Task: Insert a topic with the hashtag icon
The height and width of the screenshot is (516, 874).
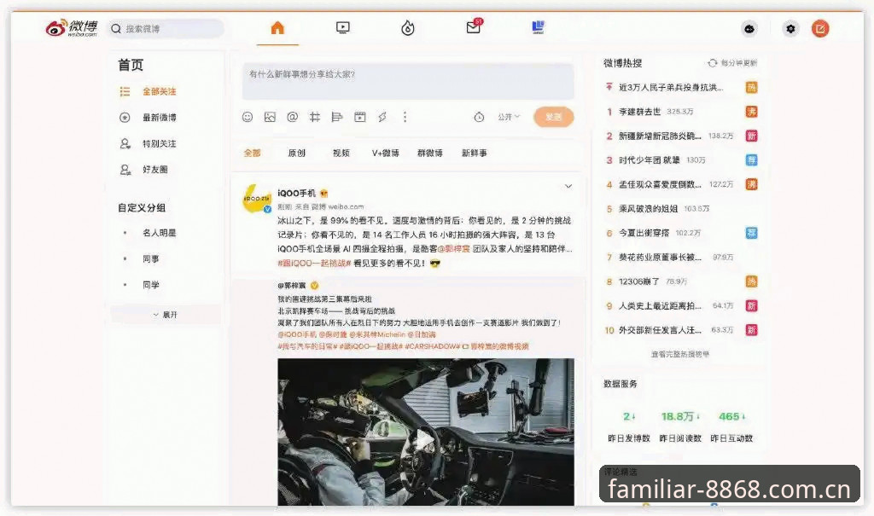Action: click(315, 117)
